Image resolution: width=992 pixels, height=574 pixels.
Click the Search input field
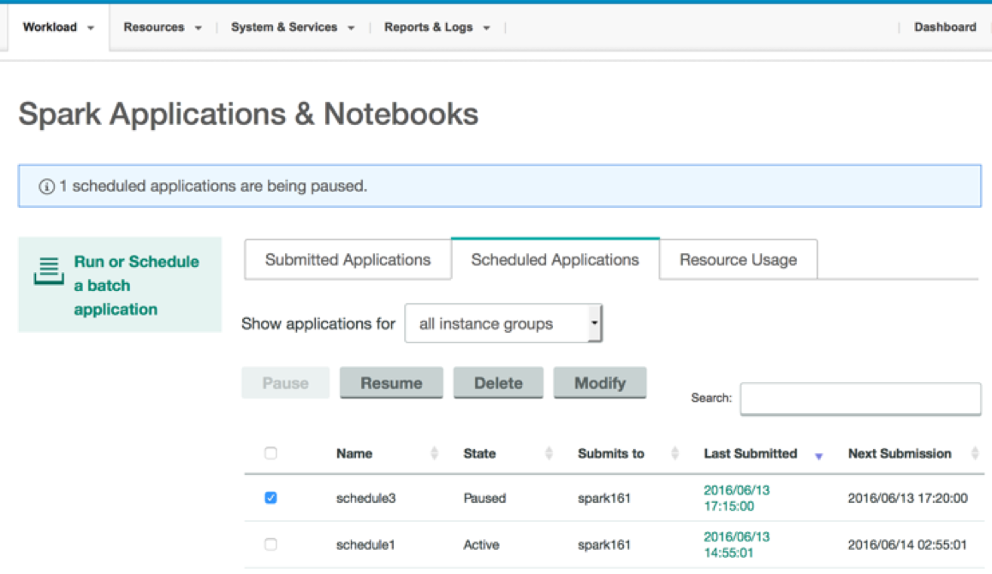point(860,399)
